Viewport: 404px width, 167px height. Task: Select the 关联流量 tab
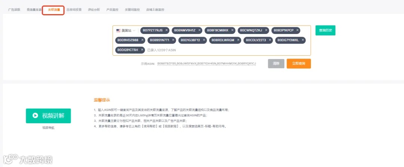(x=54, y=10)
